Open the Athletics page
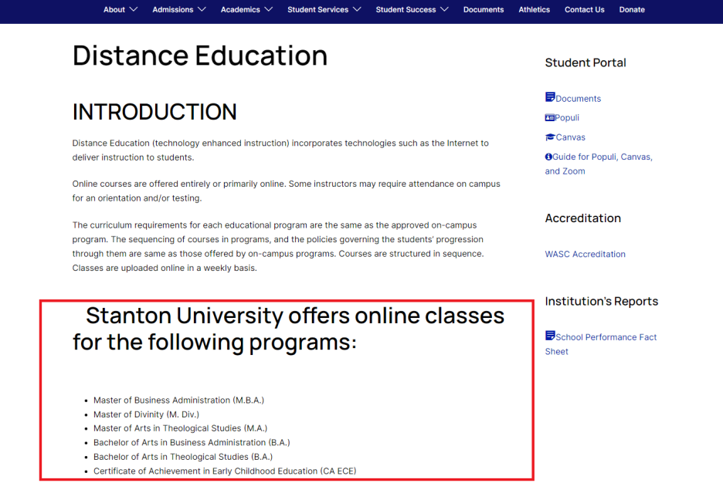Screen dimensions: 723x483 coord(534,10)
